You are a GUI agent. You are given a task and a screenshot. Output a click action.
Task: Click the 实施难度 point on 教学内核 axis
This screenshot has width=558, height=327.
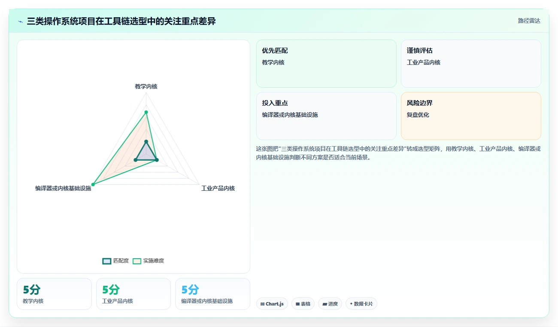pos(146,112)
